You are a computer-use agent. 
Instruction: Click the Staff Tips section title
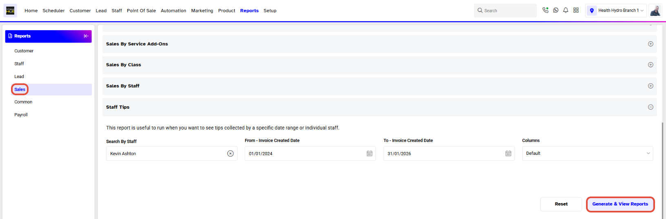(118, 107)
